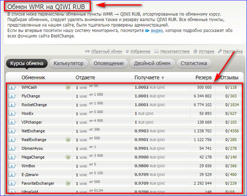The image size is (247, 196).
Task: Open the VIPchanger exchanger name
Action: tap(32, 122)
